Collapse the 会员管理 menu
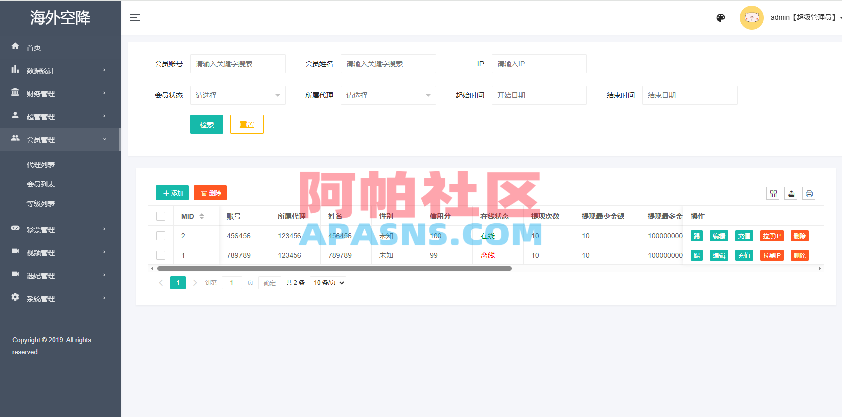Viewport: 842px width, 417px height. tap(60, 139)
